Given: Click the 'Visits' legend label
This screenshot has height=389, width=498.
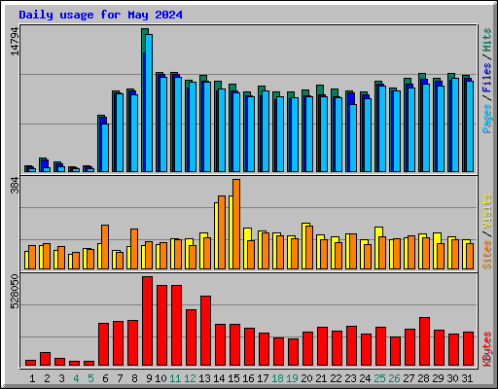Looking at the screenshot, I should [x=487, y=211].
